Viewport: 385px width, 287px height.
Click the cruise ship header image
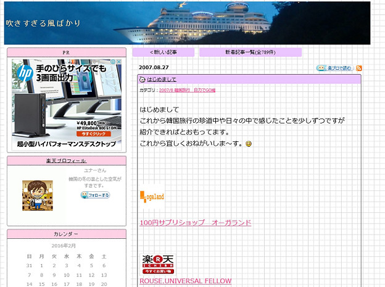click(187, 23)
